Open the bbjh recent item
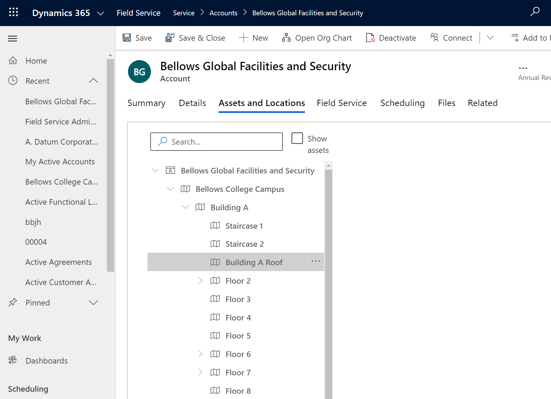This screenshot has width=551, height=399. coord(33,222)
